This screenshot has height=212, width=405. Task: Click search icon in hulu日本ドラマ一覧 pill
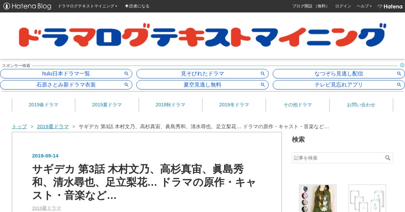[x=127, y=74]
